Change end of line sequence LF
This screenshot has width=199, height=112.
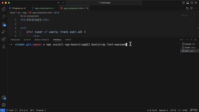click(x=179, y=110)
